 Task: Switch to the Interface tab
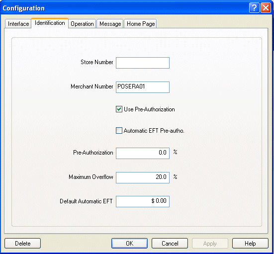18,24
